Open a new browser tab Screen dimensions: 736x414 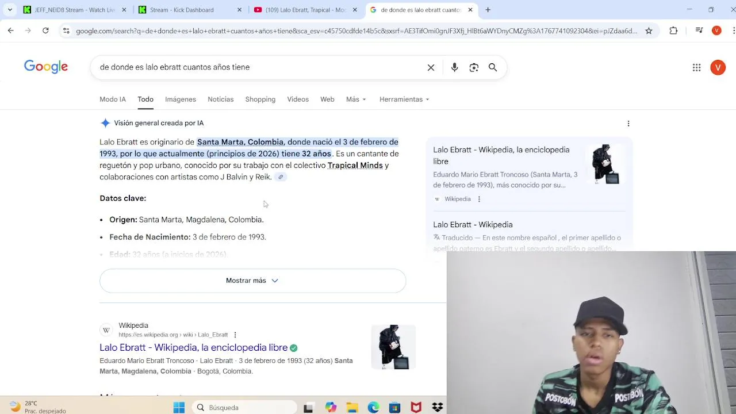tap(488, 10)
